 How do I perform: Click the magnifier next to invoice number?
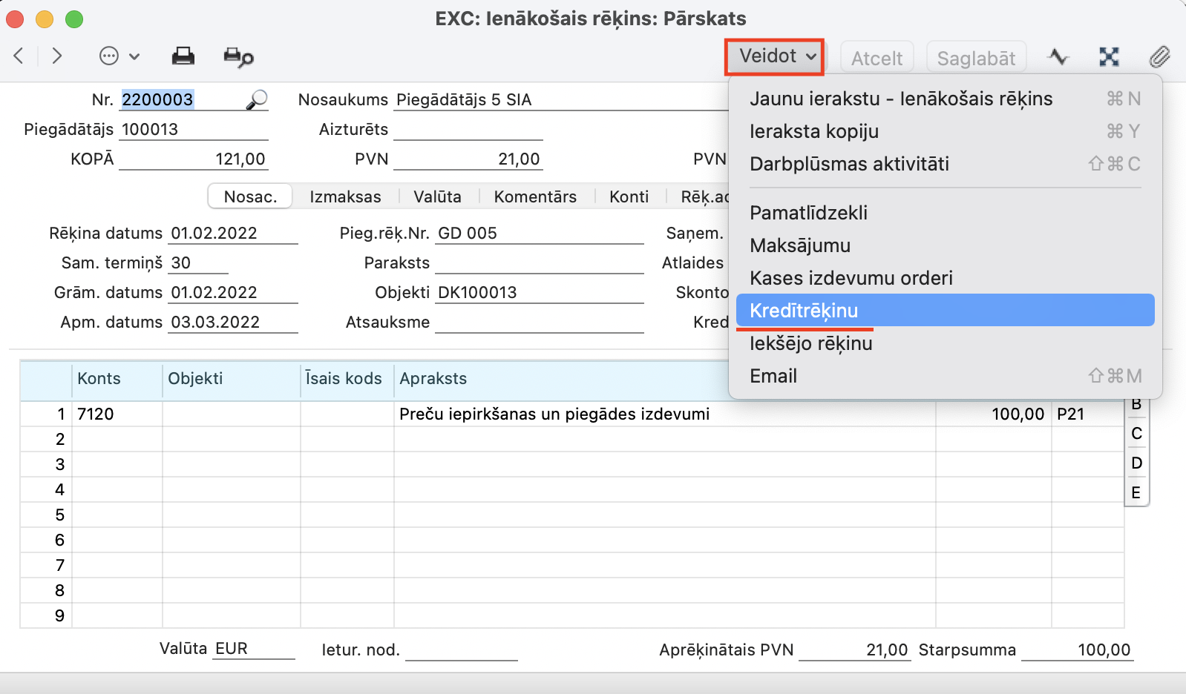point(257,99)
